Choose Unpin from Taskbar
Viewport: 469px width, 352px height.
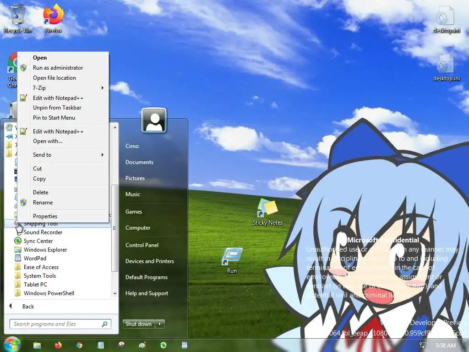pos(63,107)
